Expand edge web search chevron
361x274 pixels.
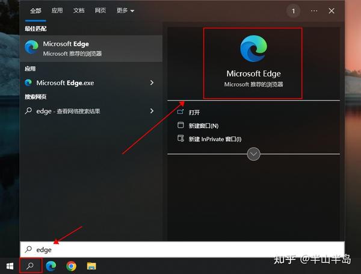pyautogui.click(x=152, y=111)
